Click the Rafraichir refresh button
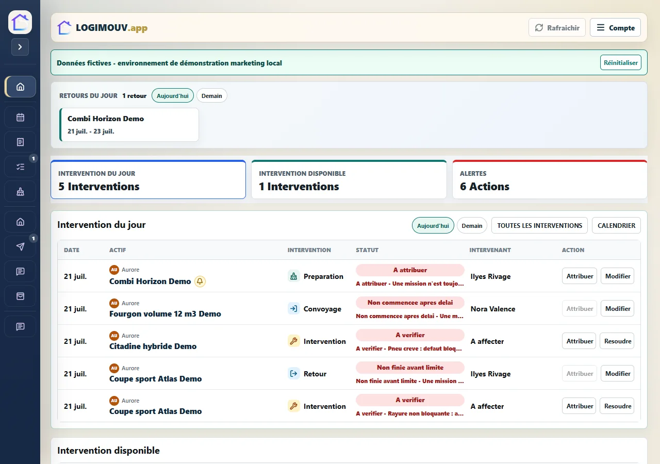660x464 pixels. (x=557, y=28)
